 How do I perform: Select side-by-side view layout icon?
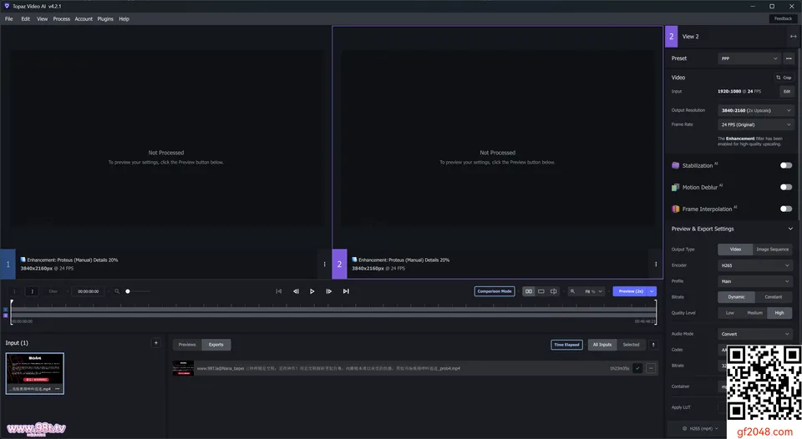[528, 291]
